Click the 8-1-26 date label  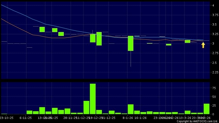[128, 118]
